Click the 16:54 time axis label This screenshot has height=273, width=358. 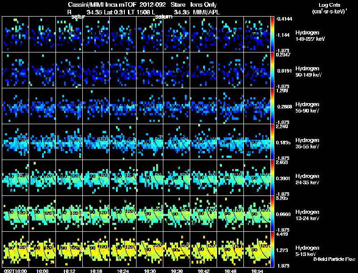pyautogui.click(x=257, y=271)
